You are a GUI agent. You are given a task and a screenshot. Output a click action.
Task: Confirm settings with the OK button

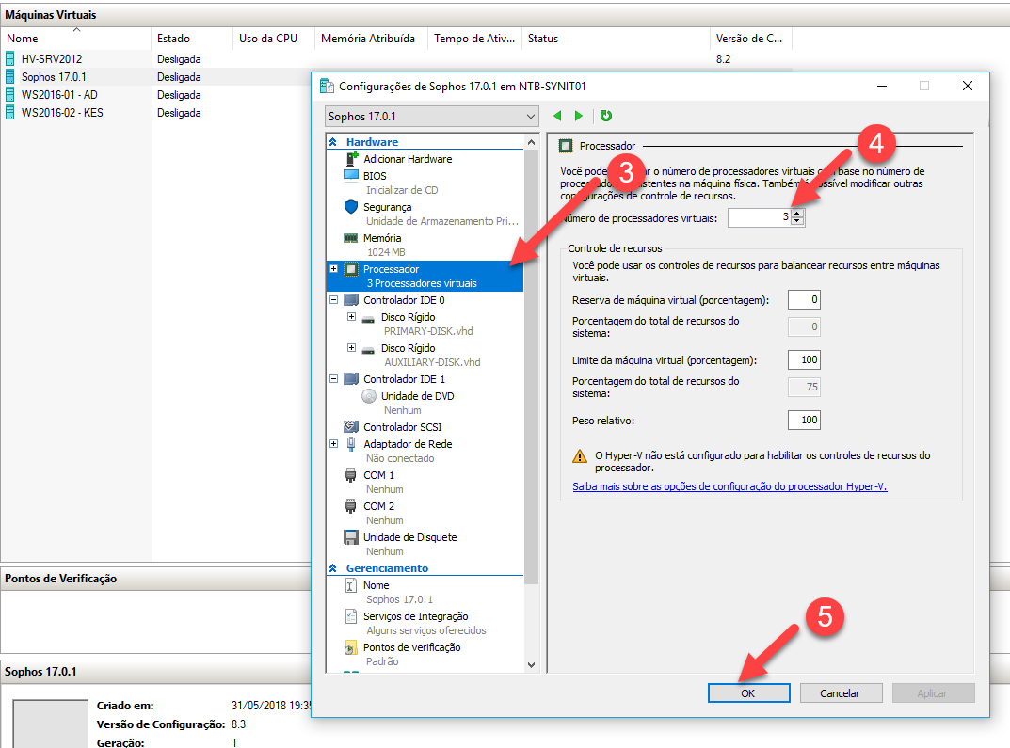748,693
